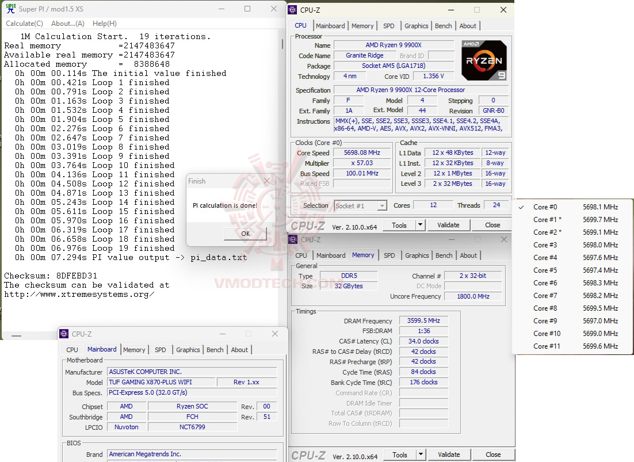The image size is (634, 462).
Task: Click the Validate button in CPU-Z
Action: tap(449, 224)
